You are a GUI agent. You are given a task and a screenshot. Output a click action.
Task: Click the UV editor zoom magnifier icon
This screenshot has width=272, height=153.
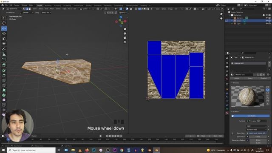(221, 14)
